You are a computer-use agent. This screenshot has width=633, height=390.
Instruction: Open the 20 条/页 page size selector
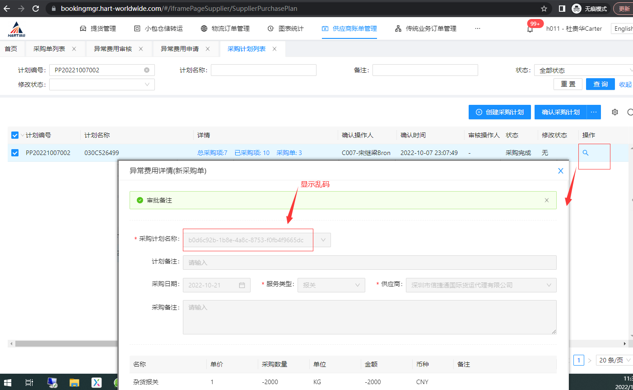(x=614, y=360)
